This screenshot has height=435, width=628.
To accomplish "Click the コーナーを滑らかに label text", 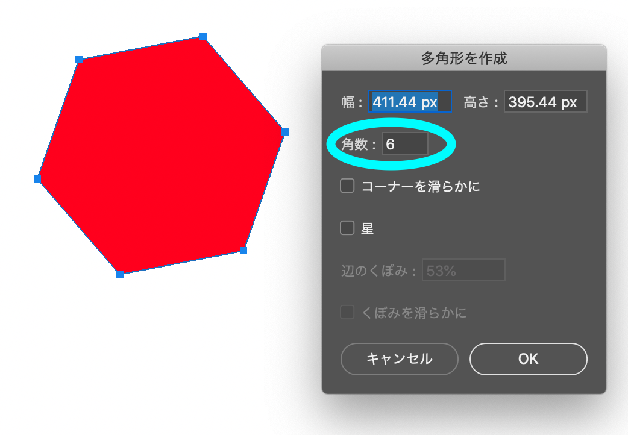I will click(x=421, y=186).
